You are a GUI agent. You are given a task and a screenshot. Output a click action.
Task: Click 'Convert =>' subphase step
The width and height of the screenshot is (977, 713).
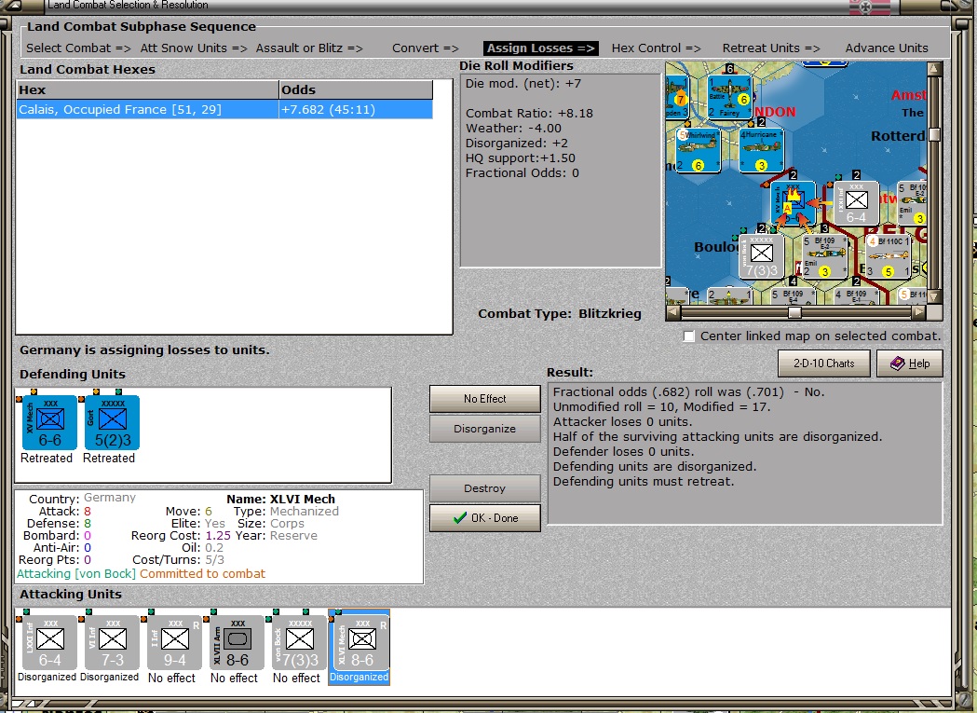tap(426, 48)
